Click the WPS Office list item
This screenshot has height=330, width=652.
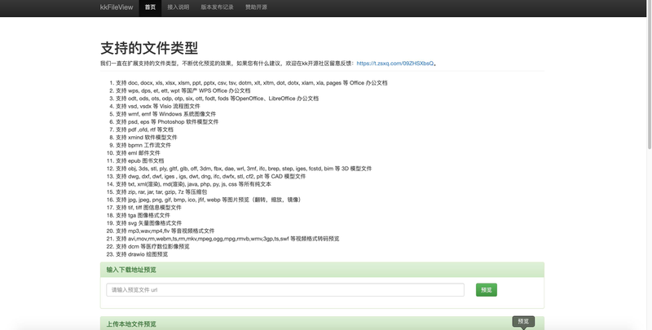pyautogui.click(x=183, y=90)
